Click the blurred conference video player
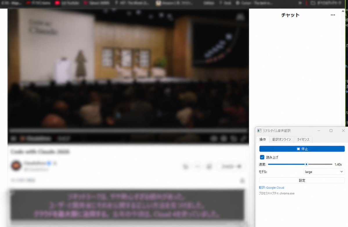The width and height of the screenshot is (348, 227). (x=128, y=76)
